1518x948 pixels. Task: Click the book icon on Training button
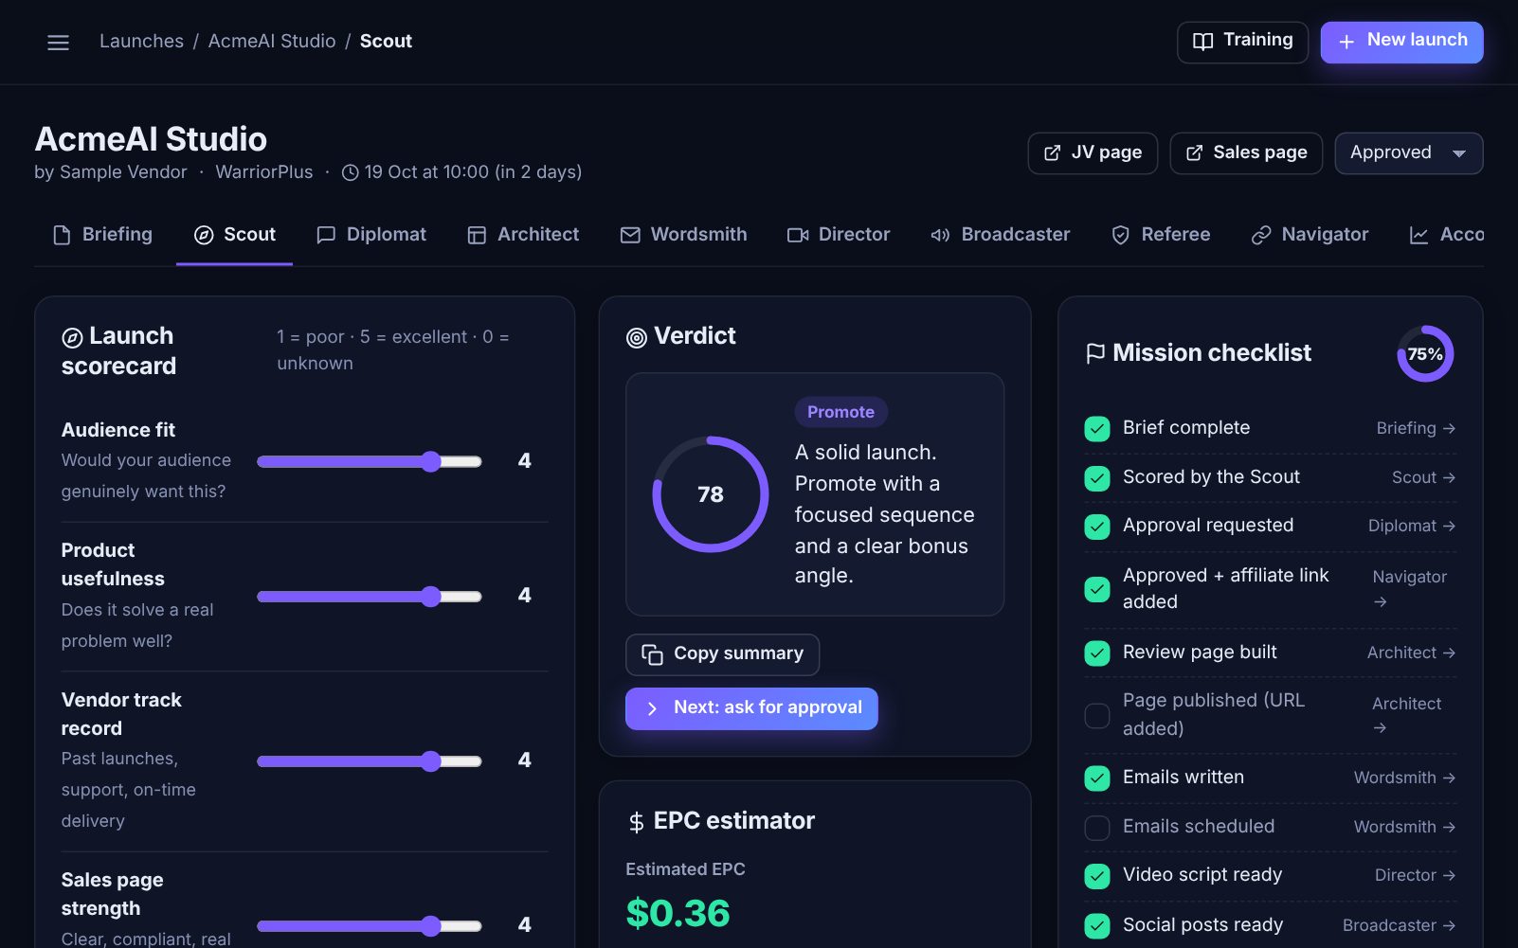point(1202,42)
